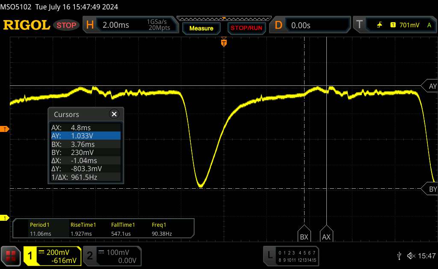Screen dimensions: 438x269
Task: Click the trigger level T marker on left edge
Action: click(5, 129)
